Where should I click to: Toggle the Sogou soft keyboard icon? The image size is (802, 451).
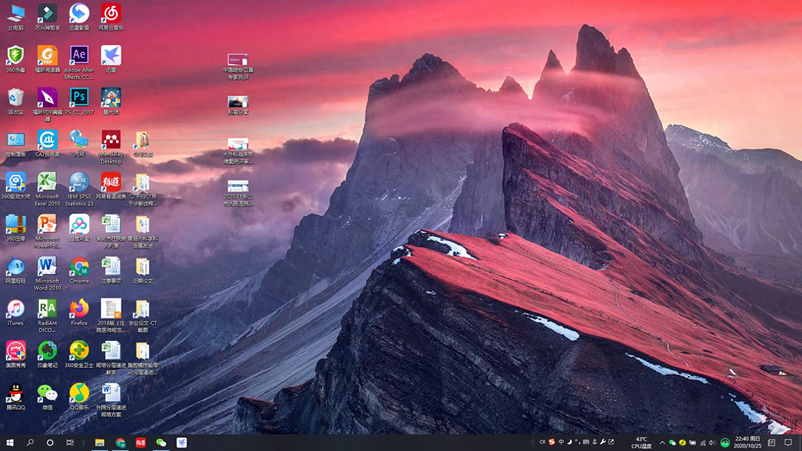(x=586, y=442)
